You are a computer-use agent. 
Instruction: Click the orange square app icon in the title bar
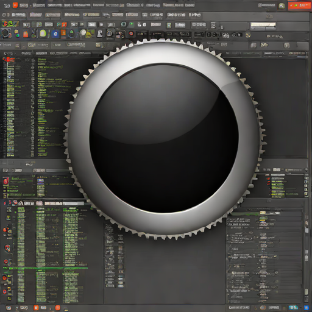tap(15, 5)
